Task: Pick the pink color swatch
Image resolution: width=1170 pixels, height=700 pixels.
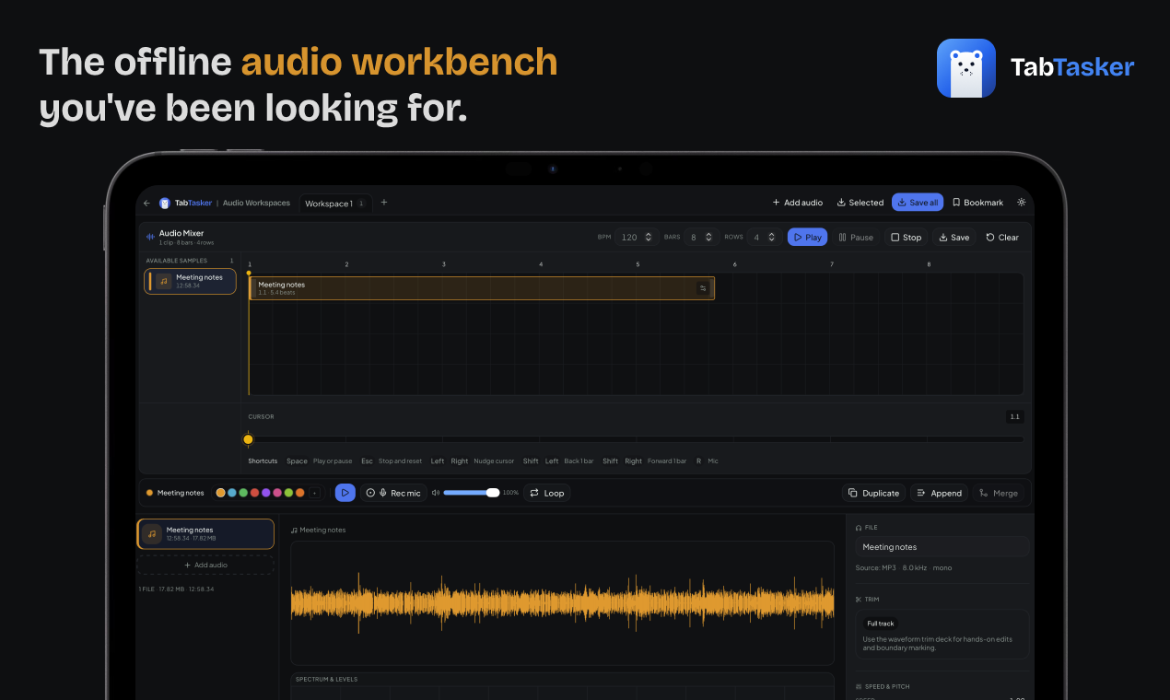Action: pyautogui.click(x=277, y=493)
